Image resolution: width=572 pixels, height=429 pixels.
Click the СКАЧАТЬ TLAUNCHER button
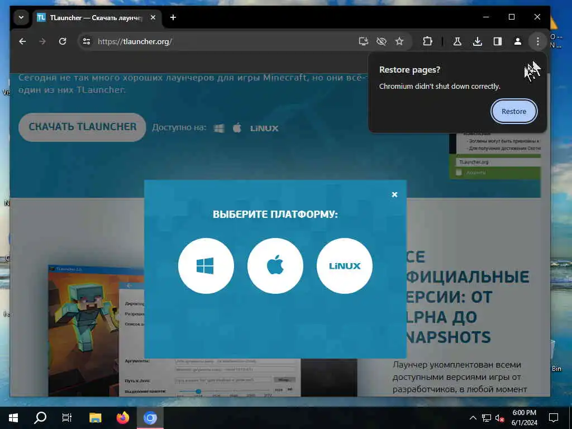click(x=83, y=127)
